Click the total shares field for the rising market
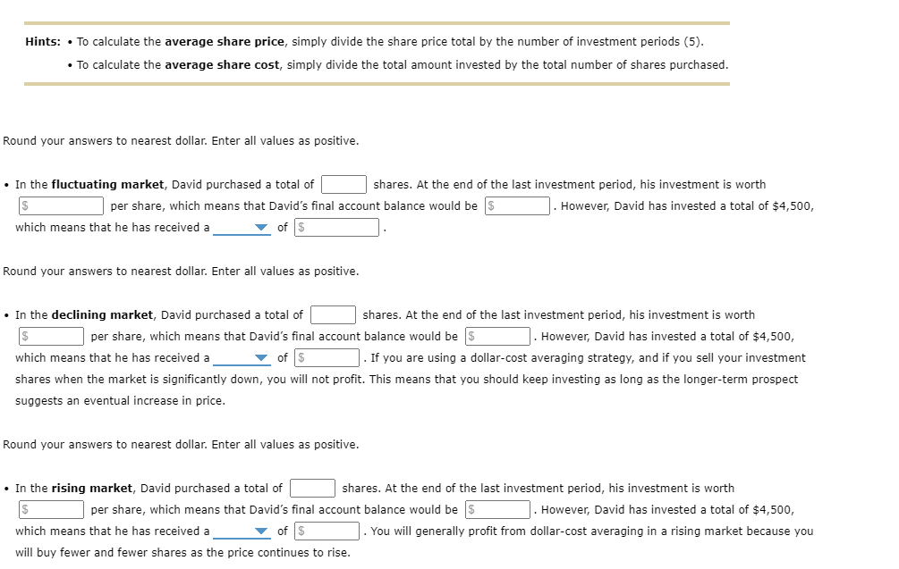 (311, 488)
